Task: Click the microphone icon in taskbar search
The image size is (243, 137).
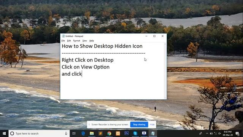Action: [x=66, y=134]
